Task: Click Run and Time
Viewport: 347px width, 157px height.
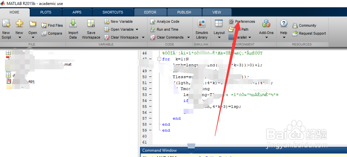Action: [x=164, y=29]
